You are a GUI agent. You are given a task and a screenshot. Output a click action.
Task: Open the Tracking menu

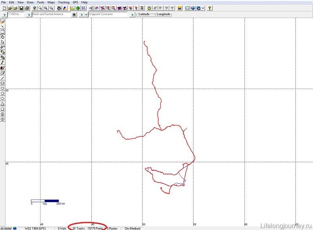tap(63, 2)
